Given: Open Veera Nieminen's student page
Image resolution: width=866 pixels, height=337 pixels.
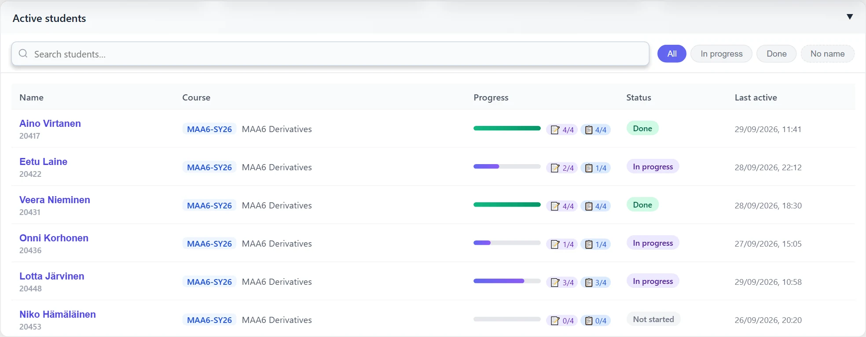Looking at the screenshot, I should 55,200.
